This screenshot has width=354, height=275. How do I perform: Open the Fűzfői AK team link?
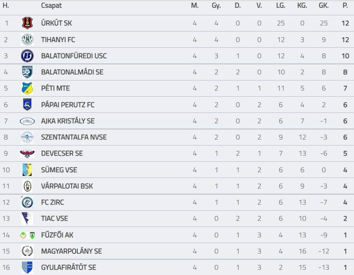[x=57, y=235]
